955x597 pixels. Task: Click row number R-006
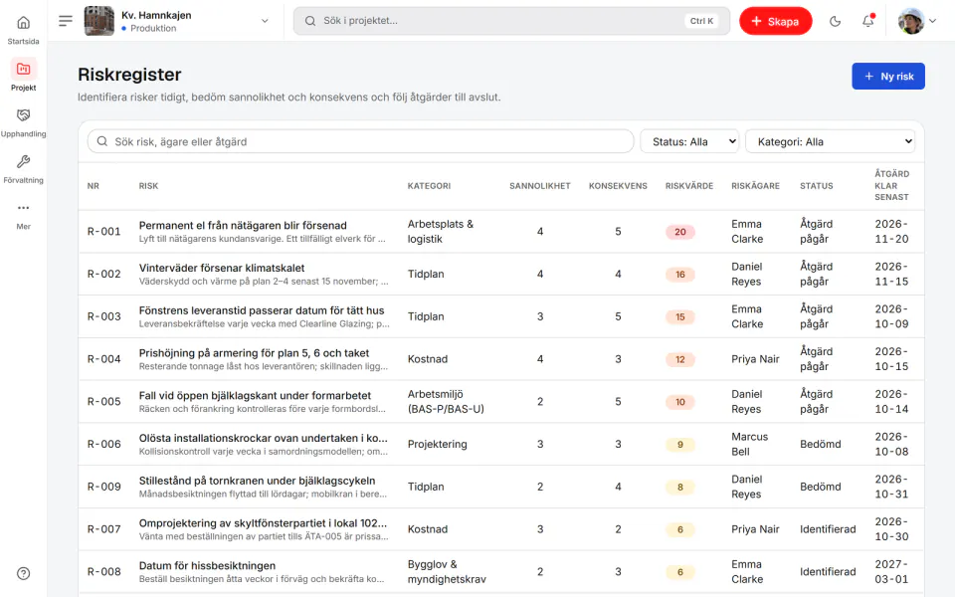pos(104,445)
